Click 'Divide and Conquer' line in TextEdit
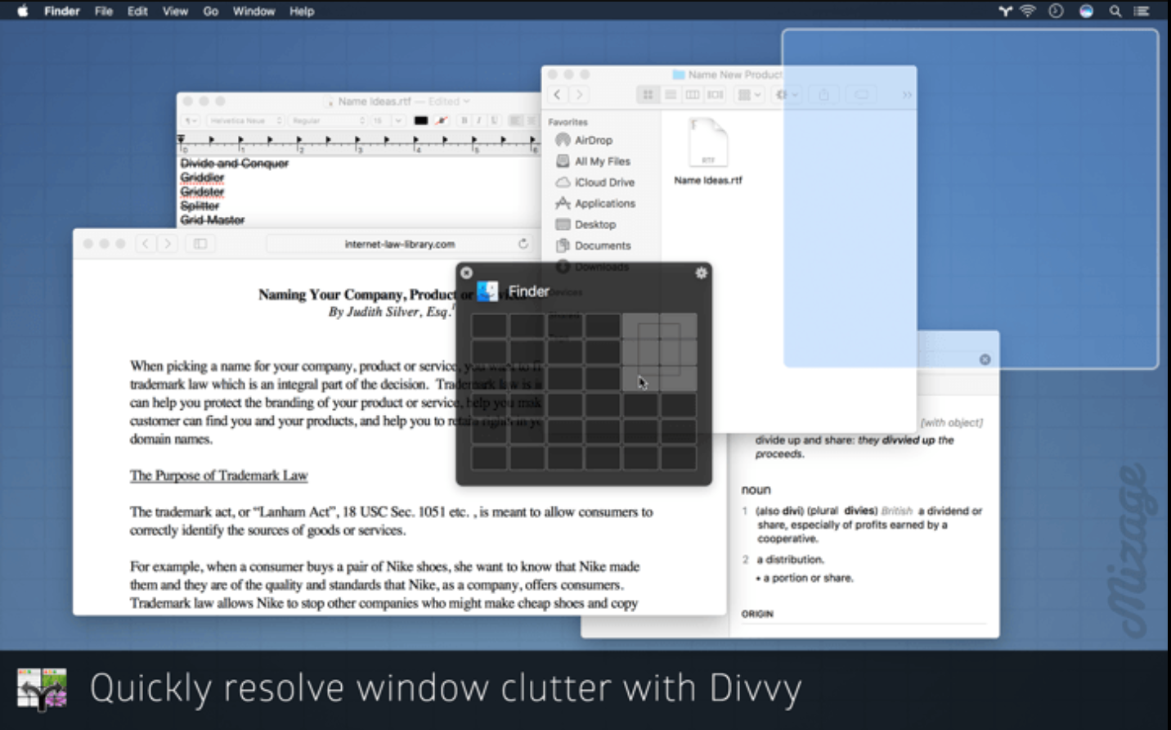Image resolution: width=1171 pixels, height=730 pixels. (x=235, y=163)
